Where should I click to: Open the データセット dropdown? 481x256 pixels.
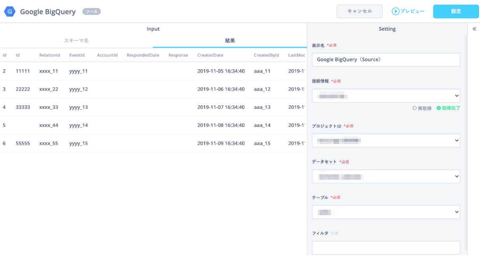click(x=386, y=176)
